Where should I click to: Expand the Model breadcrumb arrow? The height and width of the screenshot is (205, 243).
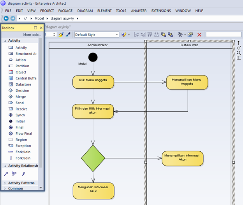coord(47,19)
